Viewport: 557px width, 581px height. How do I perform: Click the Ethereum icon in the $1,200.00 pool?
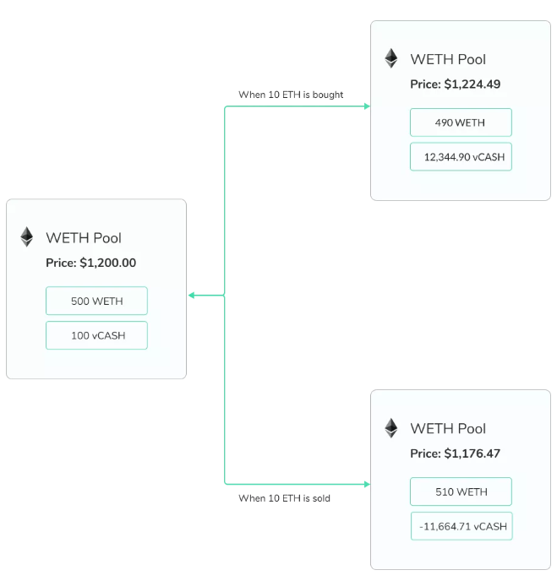tap(27, 237)
